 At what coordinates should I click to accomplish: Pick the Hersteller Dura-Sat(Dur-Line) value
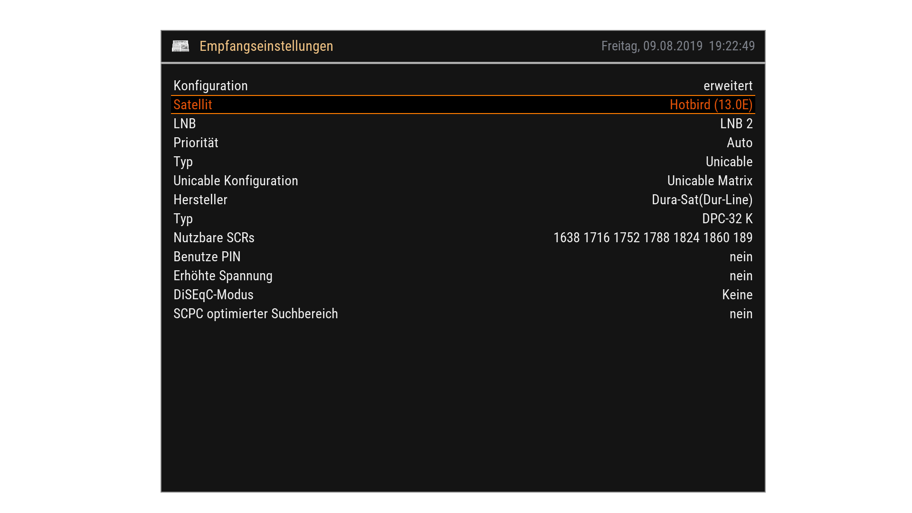click(702, 200)
